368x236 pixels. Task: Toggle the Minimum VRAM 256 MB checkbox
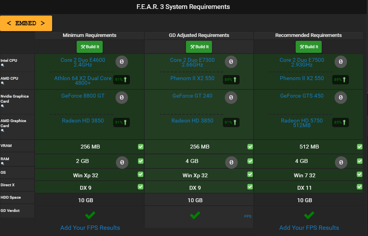(x=140, y=147)
